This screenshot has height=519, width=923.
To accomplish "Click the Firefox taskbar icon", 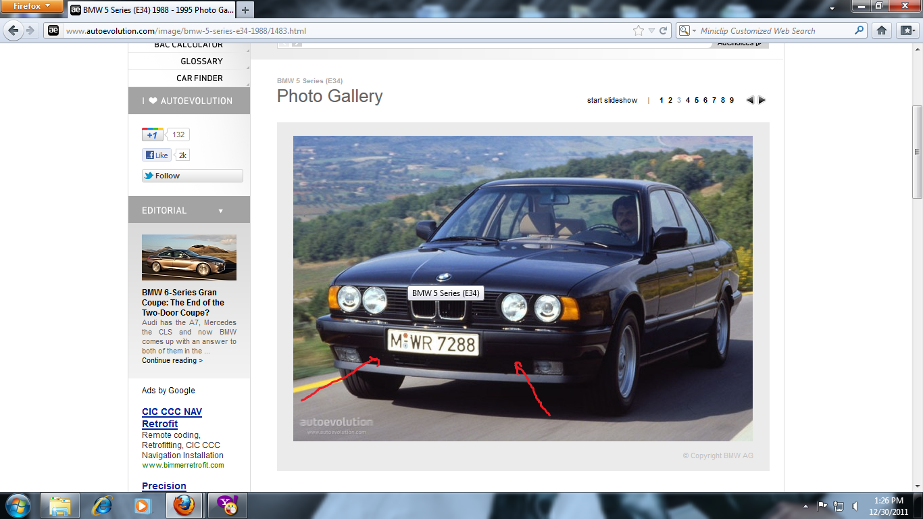I will coord(184,505).
